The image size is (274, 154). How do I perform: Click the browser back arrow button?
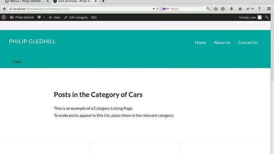point(4,9)
